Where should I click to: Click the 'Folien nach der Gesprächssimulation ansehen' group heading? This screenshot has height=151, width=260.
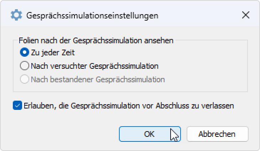pyautogui.click(x=96, y=40)
